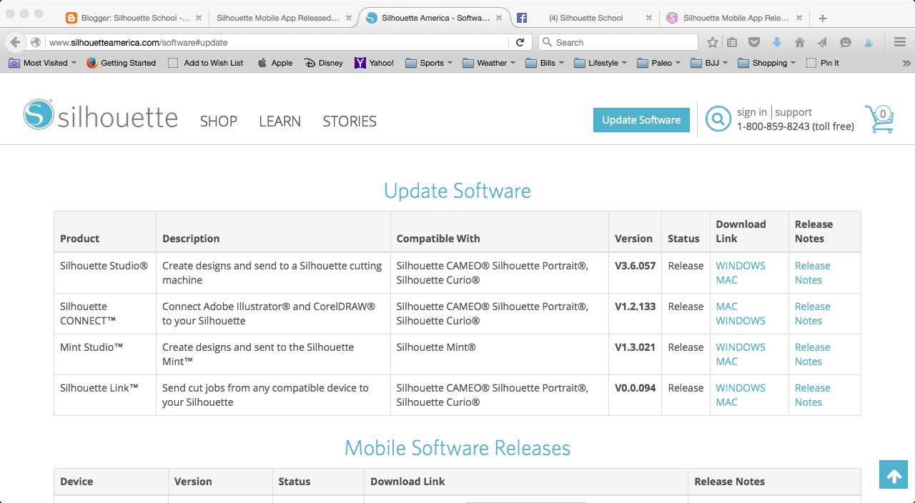Click the Silhouette logo icon

point(38,114)
